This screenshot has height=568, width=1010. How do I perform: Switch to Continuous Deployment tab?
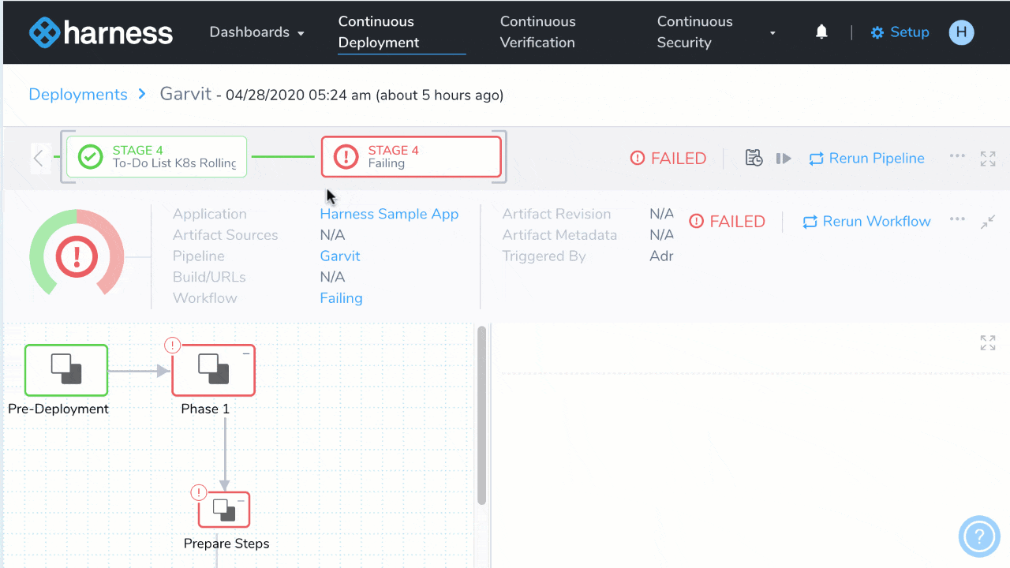(402, 32)
